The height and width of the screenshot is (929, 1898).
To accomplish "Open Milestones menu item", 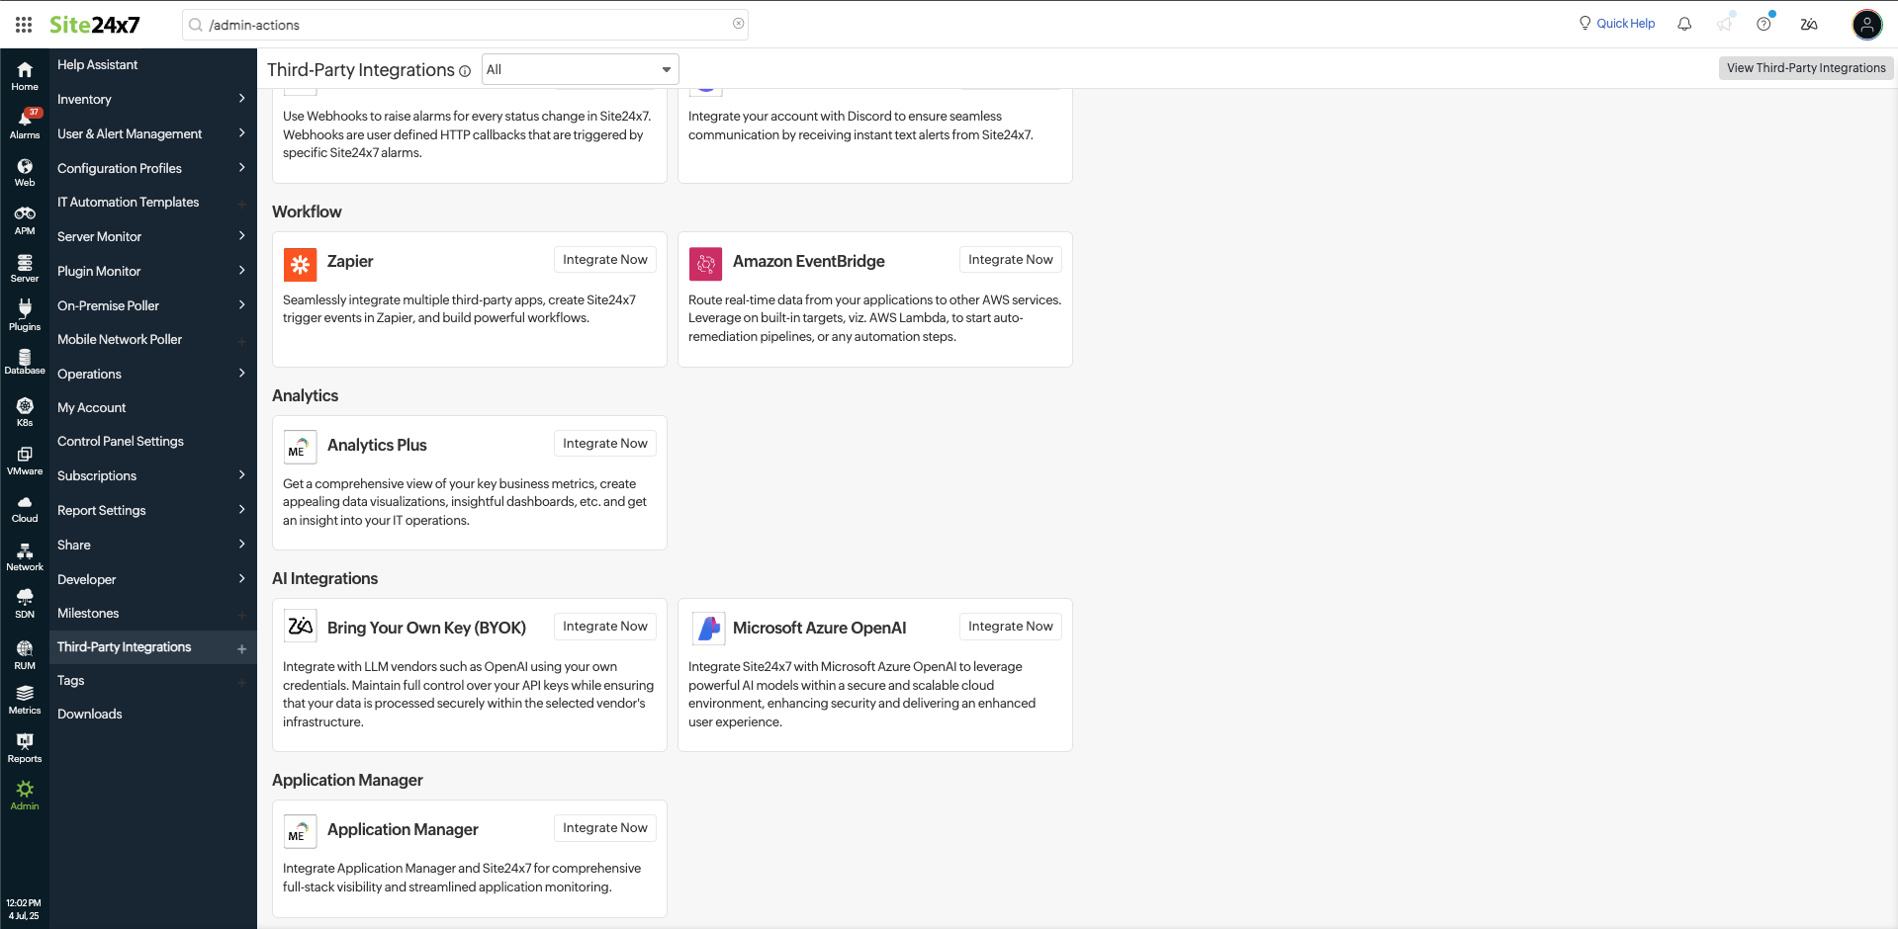I will [x=153, y=613].
